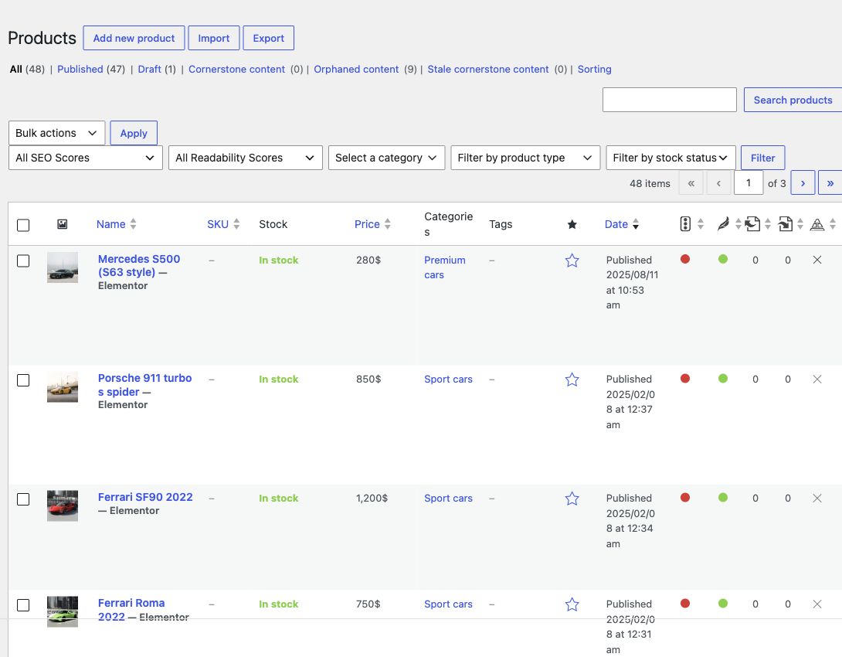This screenshot has height=657, width=842.
Task: Open the Ferrari SF90 2022 product thumbnail
Action: click(63, 506)
